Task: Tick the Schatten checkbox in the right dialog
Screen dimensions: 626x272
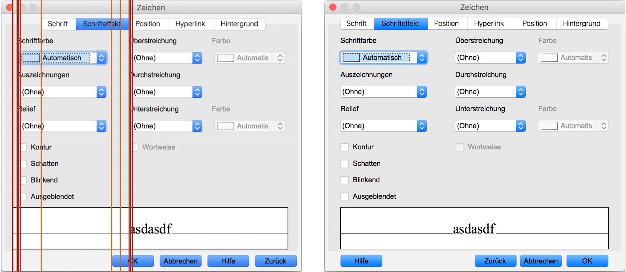Action: click(x=345, y=163)
